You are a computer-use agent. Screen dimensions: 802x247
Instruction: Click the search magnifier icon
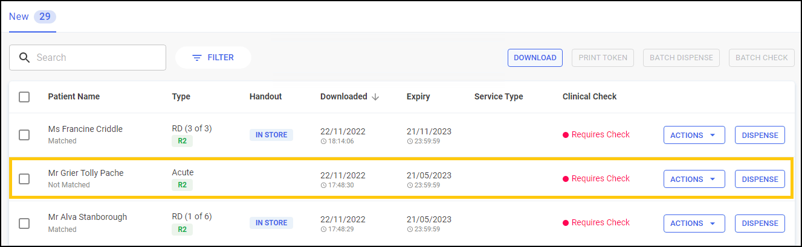[24, 58]
